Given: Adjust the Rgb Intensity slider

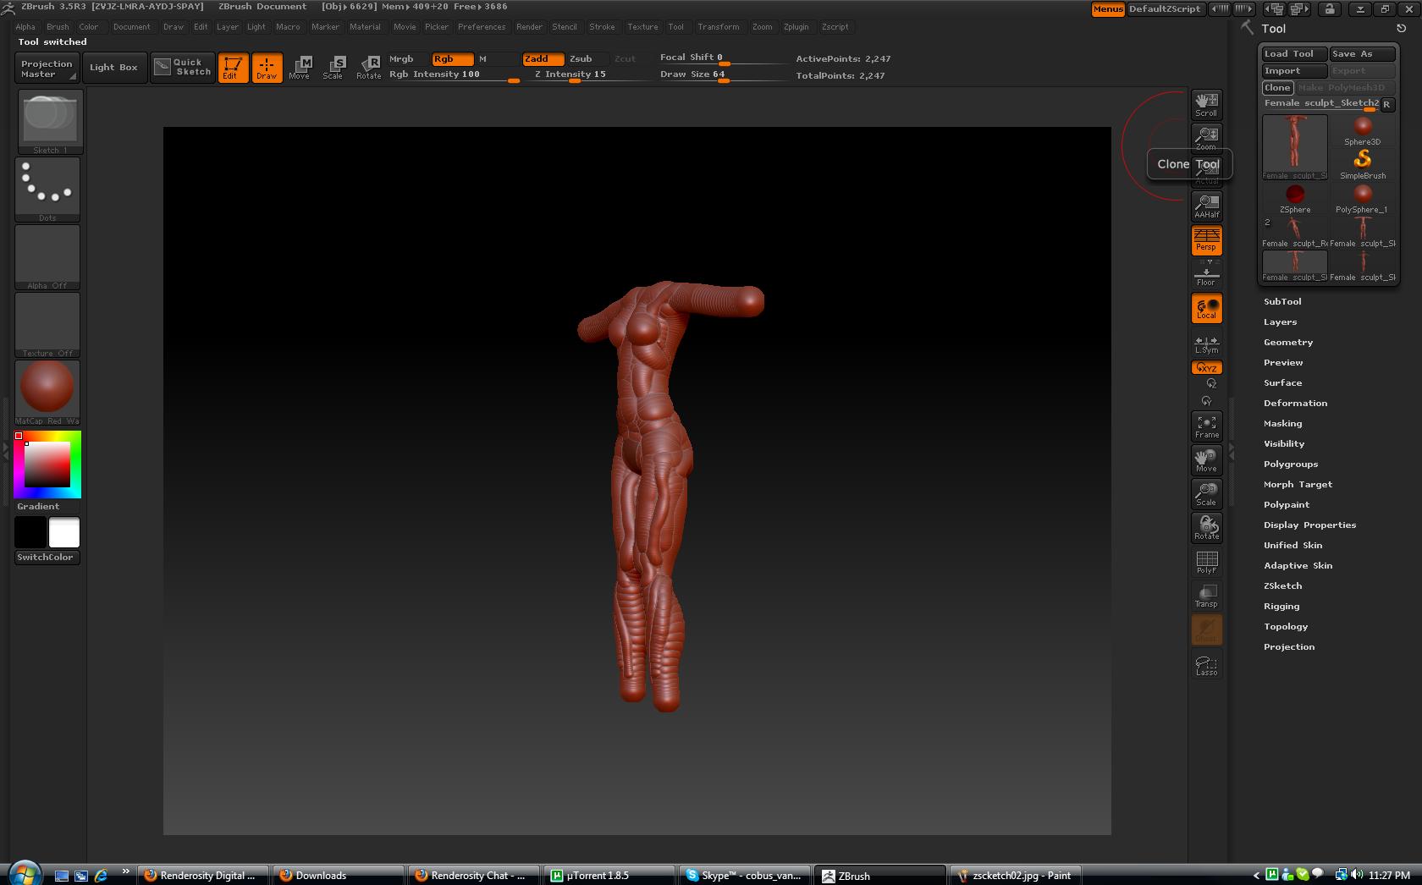Looking at the screenshot, I should [x=453, y=75].
